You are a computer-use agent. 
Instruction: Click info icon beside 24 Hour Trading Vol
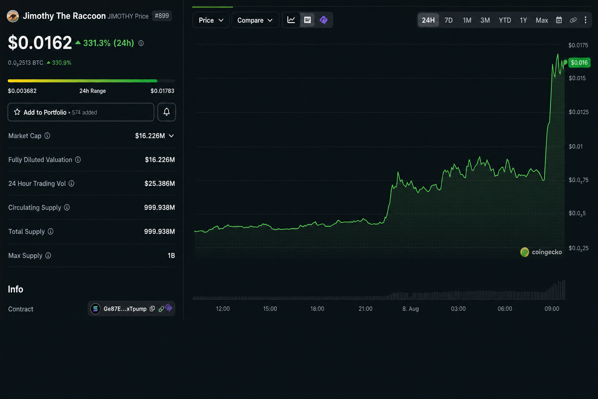coord(71,184)
